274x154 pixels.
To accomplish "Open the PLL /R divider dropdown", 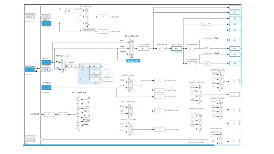I will (x=96, y=66).
